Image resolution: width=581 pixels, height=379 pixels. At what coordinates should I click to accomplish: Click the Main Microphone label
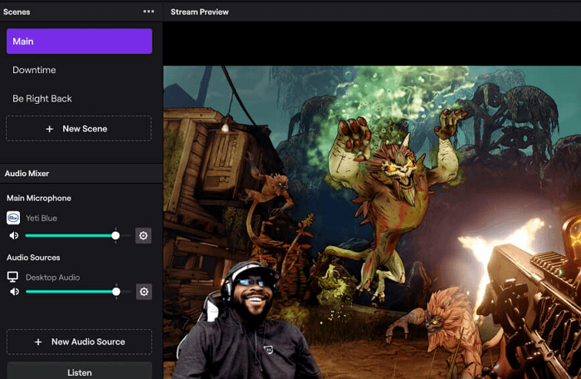pyautogui.click(x=39, y=198)
